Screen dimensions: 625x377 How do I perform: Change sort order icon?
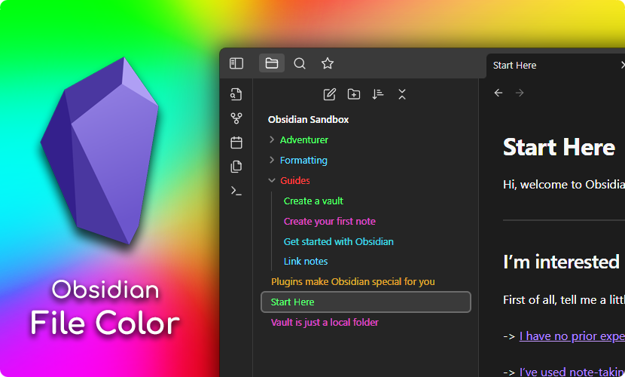pos(378,94)
